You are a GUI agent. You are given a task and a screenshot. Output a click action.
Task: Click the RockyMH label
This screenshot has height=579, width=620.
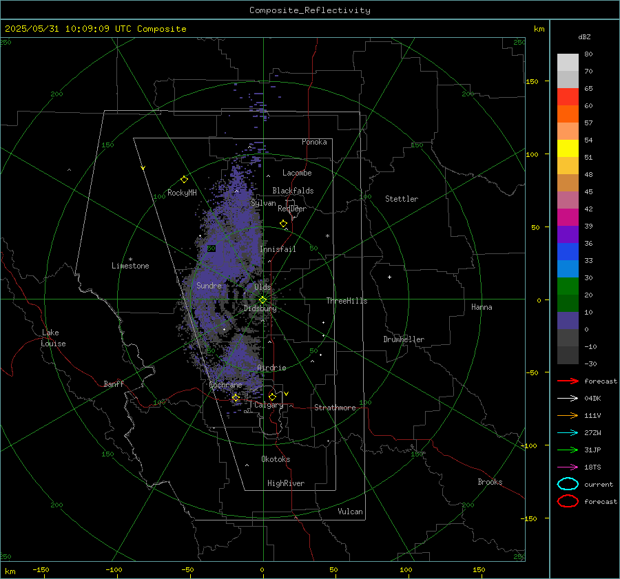pyautogui.click(x=182, y=193)
